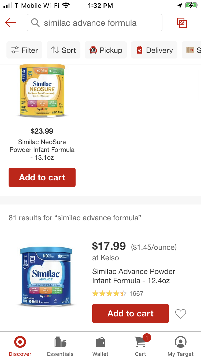Tap the search magnifier icon
This screenshot has width=201, height=358.
[x=35, y=23]
